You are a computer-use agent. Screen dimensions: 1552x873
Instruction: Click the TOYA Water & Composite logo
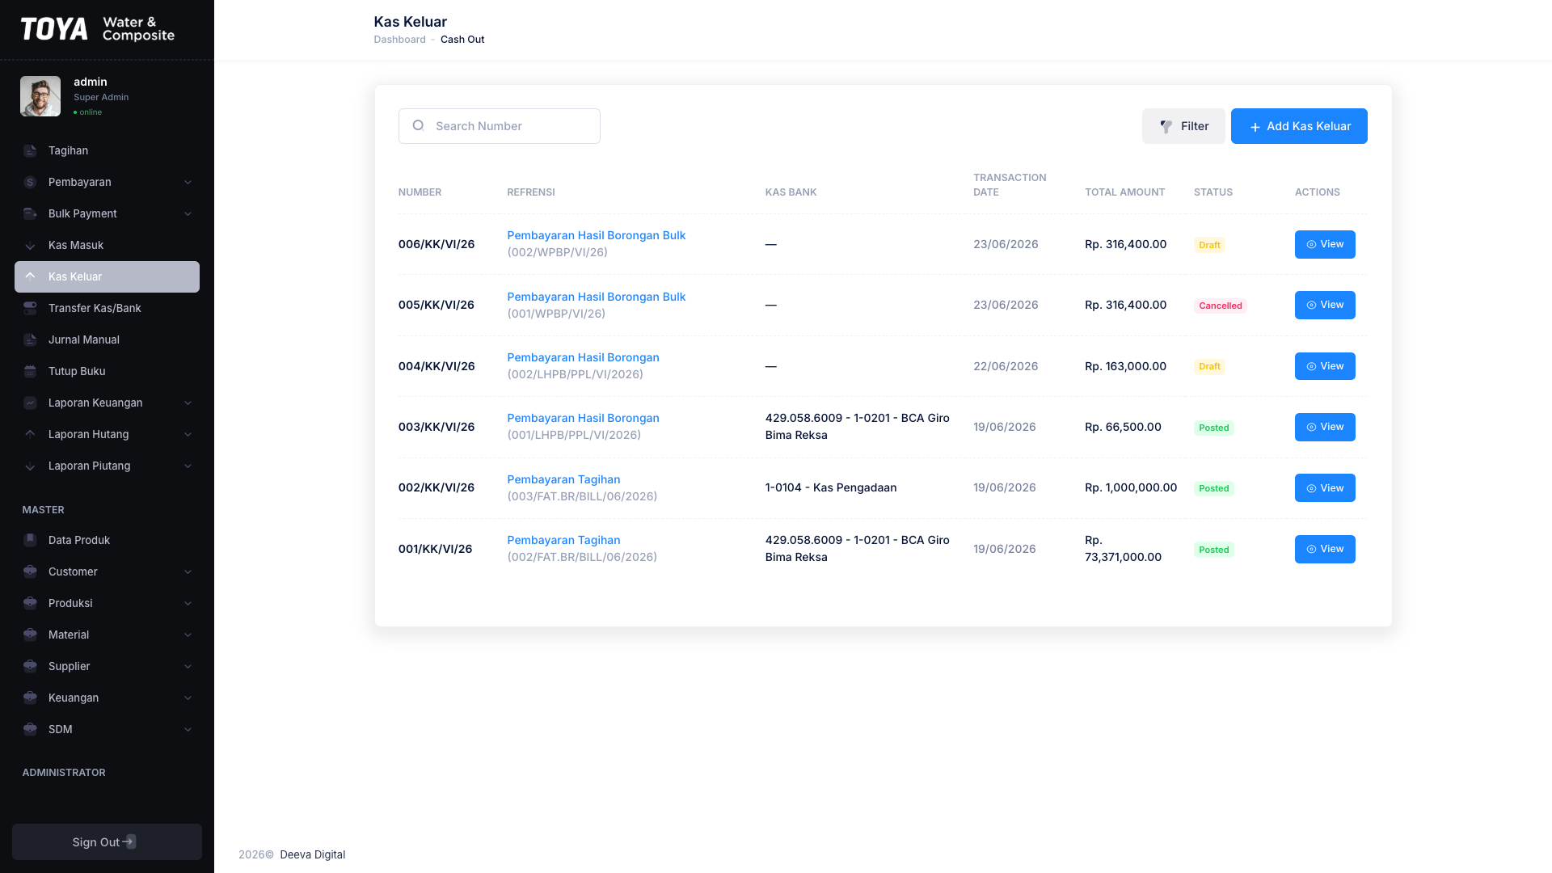click(98, 29)
